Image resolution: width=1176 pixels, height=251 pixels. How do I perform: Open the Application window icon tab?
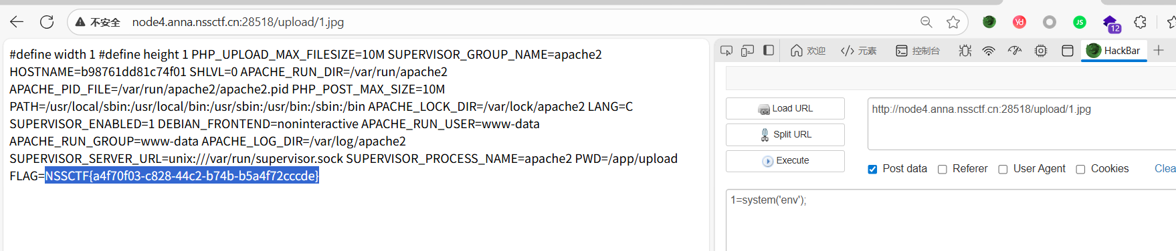tap(1068, 51)
